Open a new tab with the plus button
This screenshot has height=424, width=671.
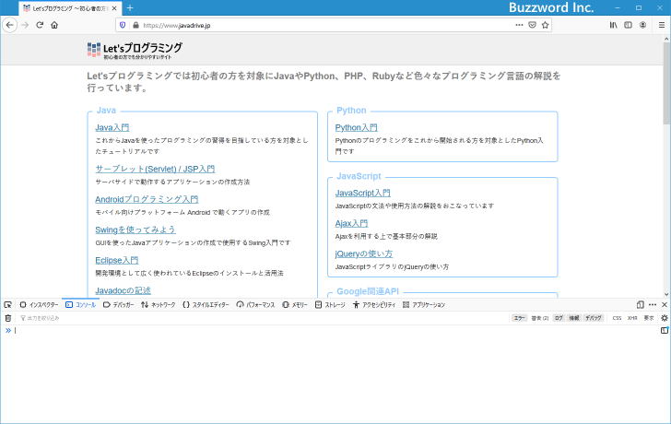tap(130, 7)
